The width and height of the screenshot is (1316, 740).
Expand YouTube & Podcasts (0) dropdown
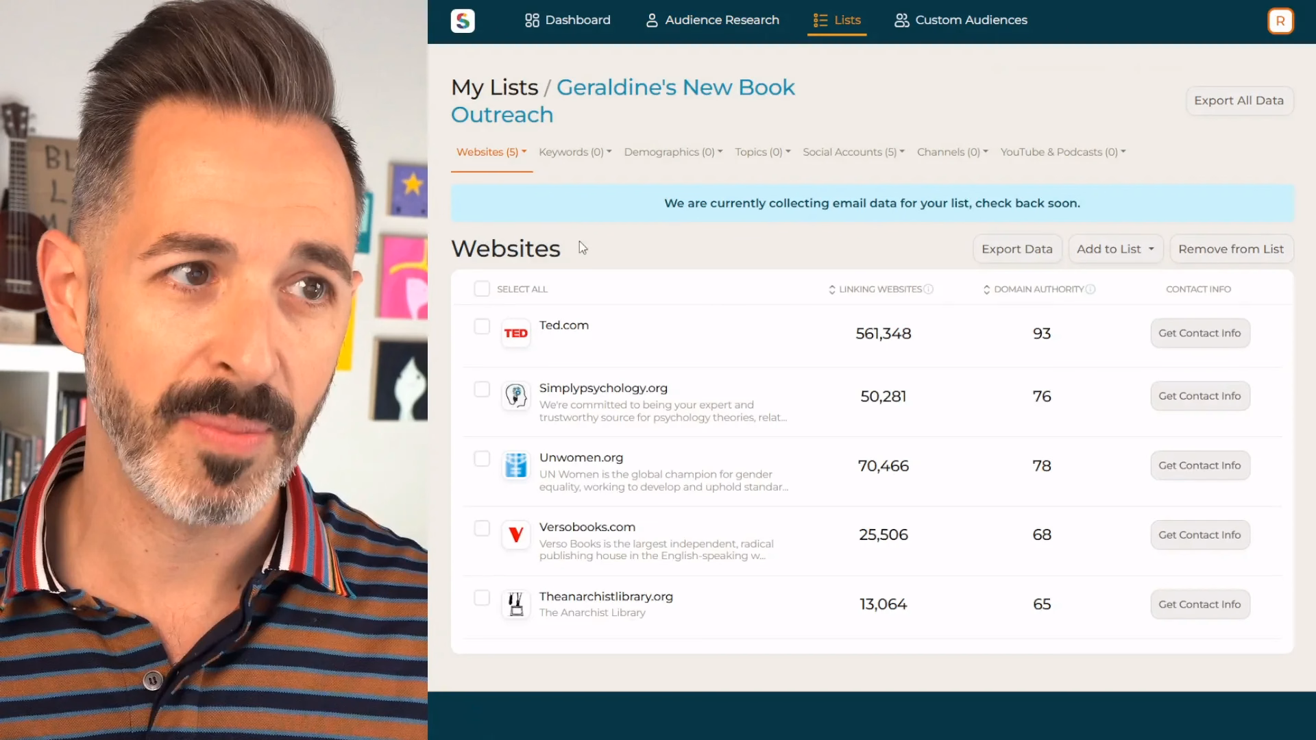click(1062, 152)
